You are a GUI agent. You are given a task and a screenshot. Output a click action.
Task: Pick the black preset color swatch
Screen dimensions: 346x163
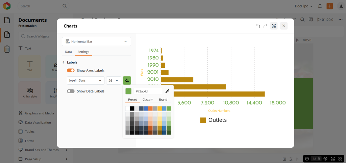(132, 108)
